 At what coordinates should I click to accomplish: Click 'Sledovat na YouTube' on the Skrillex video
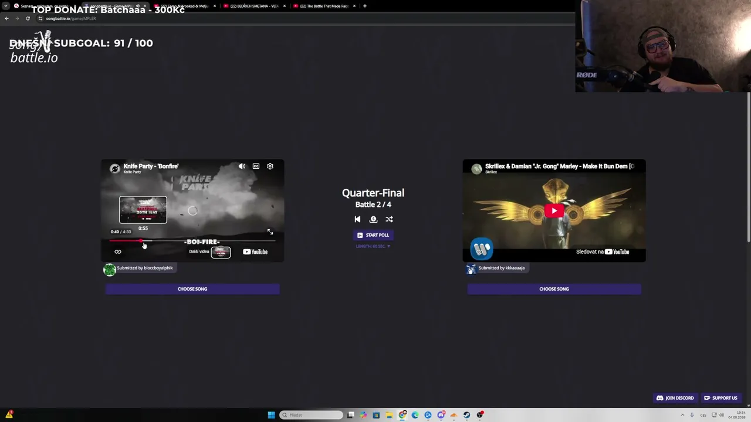(x=603, y=252)
